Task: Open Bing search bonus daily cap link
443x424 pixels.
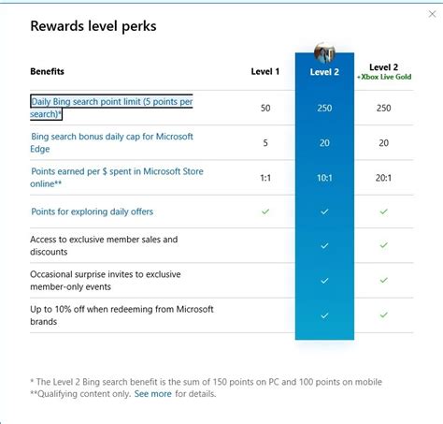Action: click(x=111, y=142)
